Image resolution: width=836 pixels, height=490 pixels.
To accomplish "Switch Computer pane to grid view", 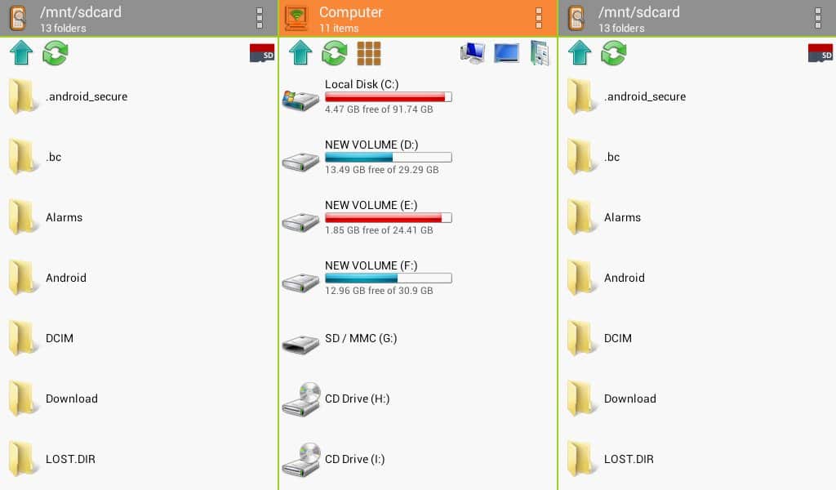I will [x=369, y=53].
